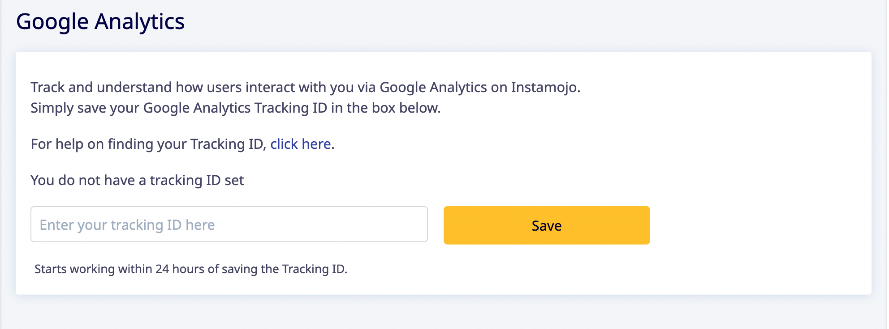This screenshot has width=889, height=329.
Task: Open the "click here" help link
Action: point(300,144)
